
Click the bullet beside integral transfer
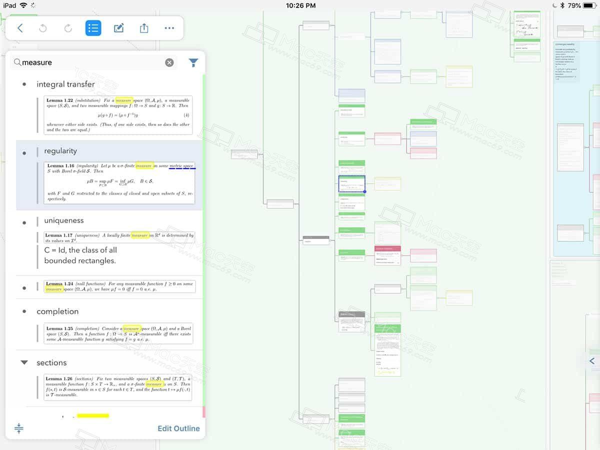pos(24,84)
